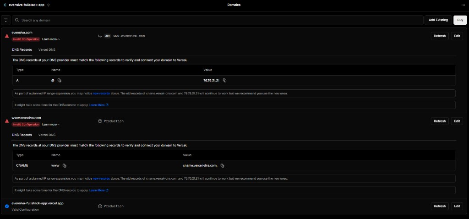The width and height of the screenshot is (469, 219).
Task: Open Learn More link in evensiva.com section
Action: pyautogui.click(x=99, y=105)
